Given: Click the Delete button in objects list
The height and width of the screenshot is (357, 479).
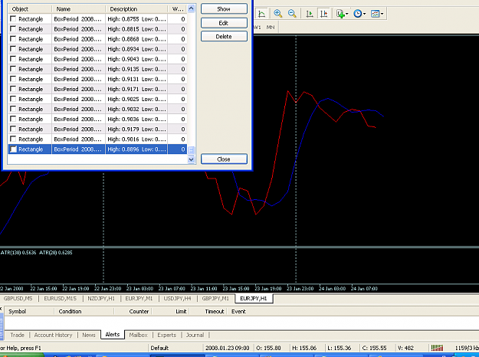Looking at the screenshot, I should [x=224, y=36].
